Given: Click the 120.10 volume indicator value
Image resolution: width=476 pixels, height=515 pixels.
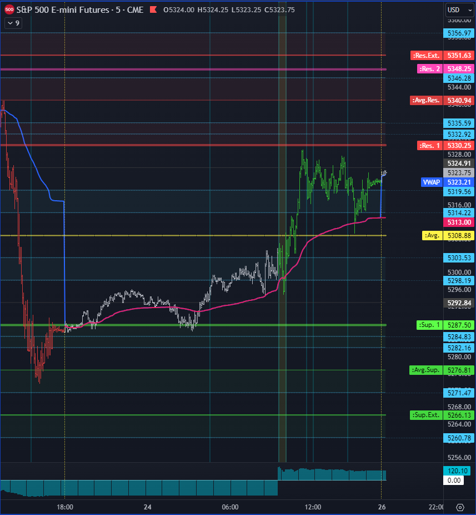Looking at the screenshot, I should click(457, 471).
